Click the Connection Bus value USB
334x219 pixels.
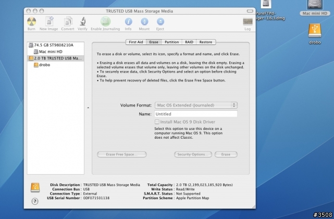(86, 189)
